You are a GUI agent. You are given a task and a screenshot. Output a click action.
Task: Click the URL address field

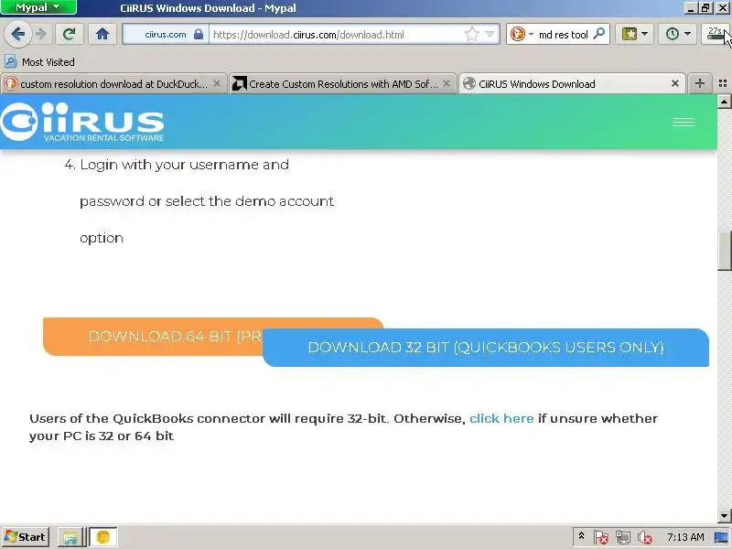coord(336,34)
